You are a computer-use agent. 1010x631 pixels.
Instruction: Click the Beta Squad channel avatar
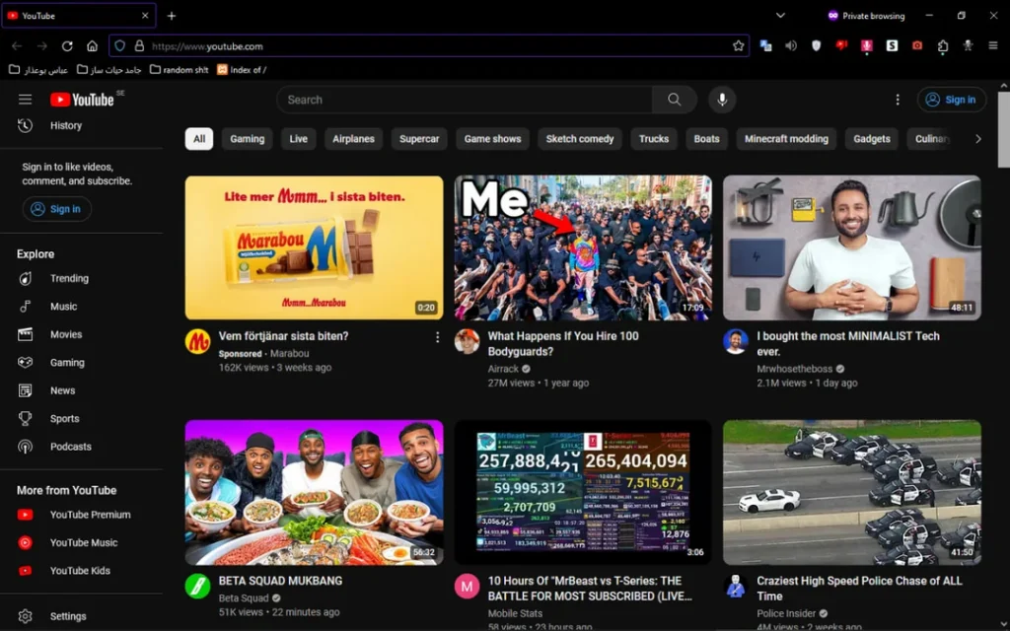click(x=197, y=587)
